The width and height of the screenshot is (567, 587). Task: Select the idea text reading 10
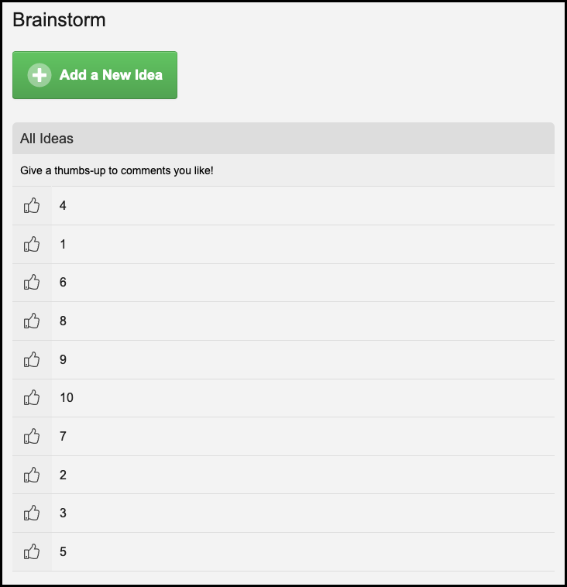(x=67, y=397)
